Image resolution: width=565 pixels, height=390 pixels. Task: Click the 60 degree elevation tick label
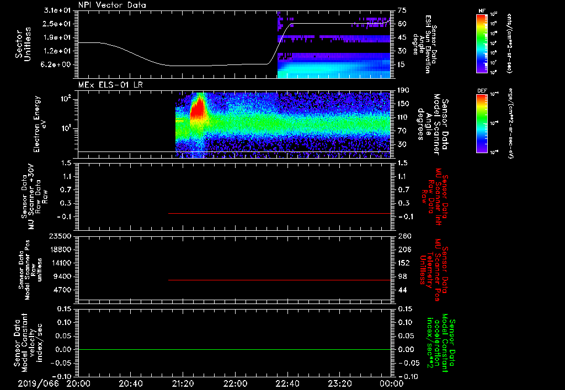tap(402, 24)
